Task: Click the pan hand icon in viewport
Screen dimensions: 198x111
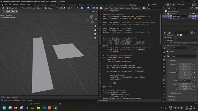Action: pyautogui.click(x=95, y=30)
